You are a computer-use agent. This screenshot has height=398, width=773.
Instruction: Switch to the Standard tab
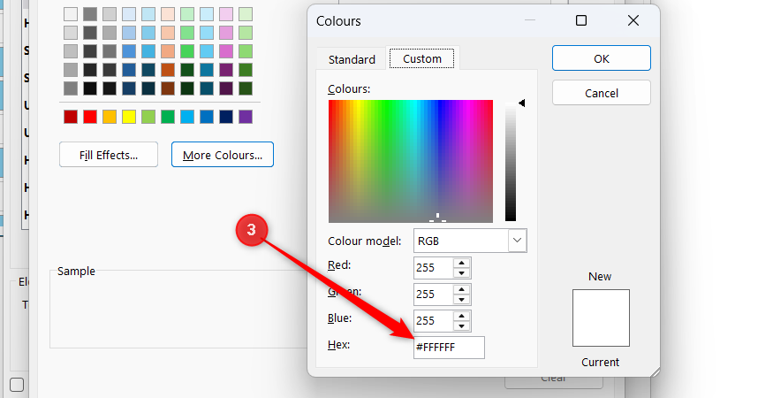tap(352, 59)
